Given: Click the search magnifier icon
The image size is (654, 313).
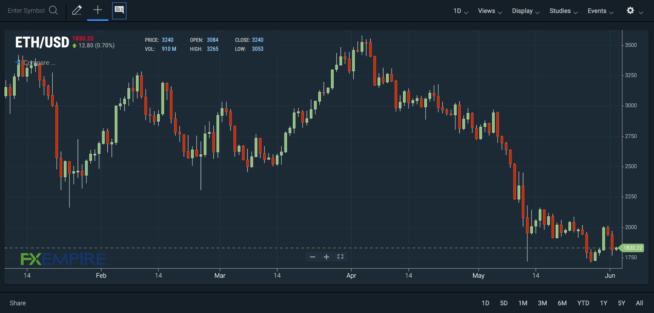Looking at the screenshot, I should 53,11.
